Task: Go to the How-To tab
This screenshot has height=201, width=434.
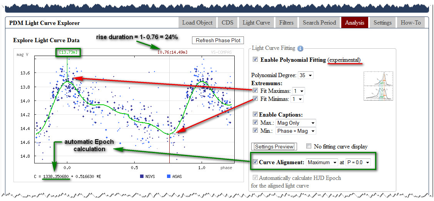Action: [x=411, y=23]
